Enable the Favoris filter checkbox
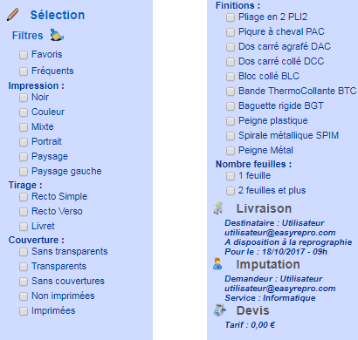 coord(24,55)
